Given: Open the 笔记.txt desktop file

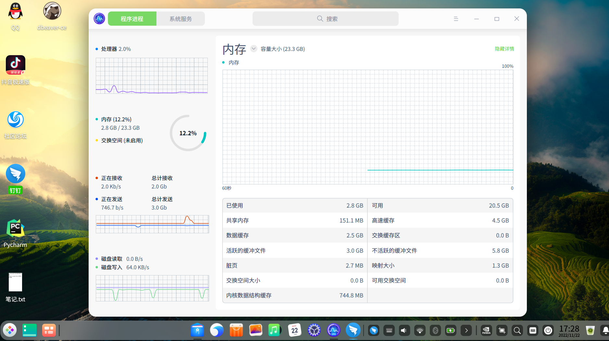Looking at the screenshot, I should 15,287.
